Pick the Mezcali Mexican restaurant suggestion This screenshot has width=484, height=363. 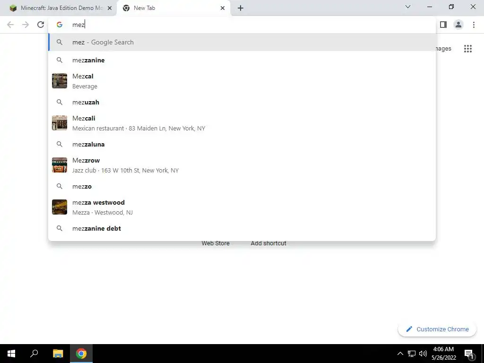[x=242, y=123]
